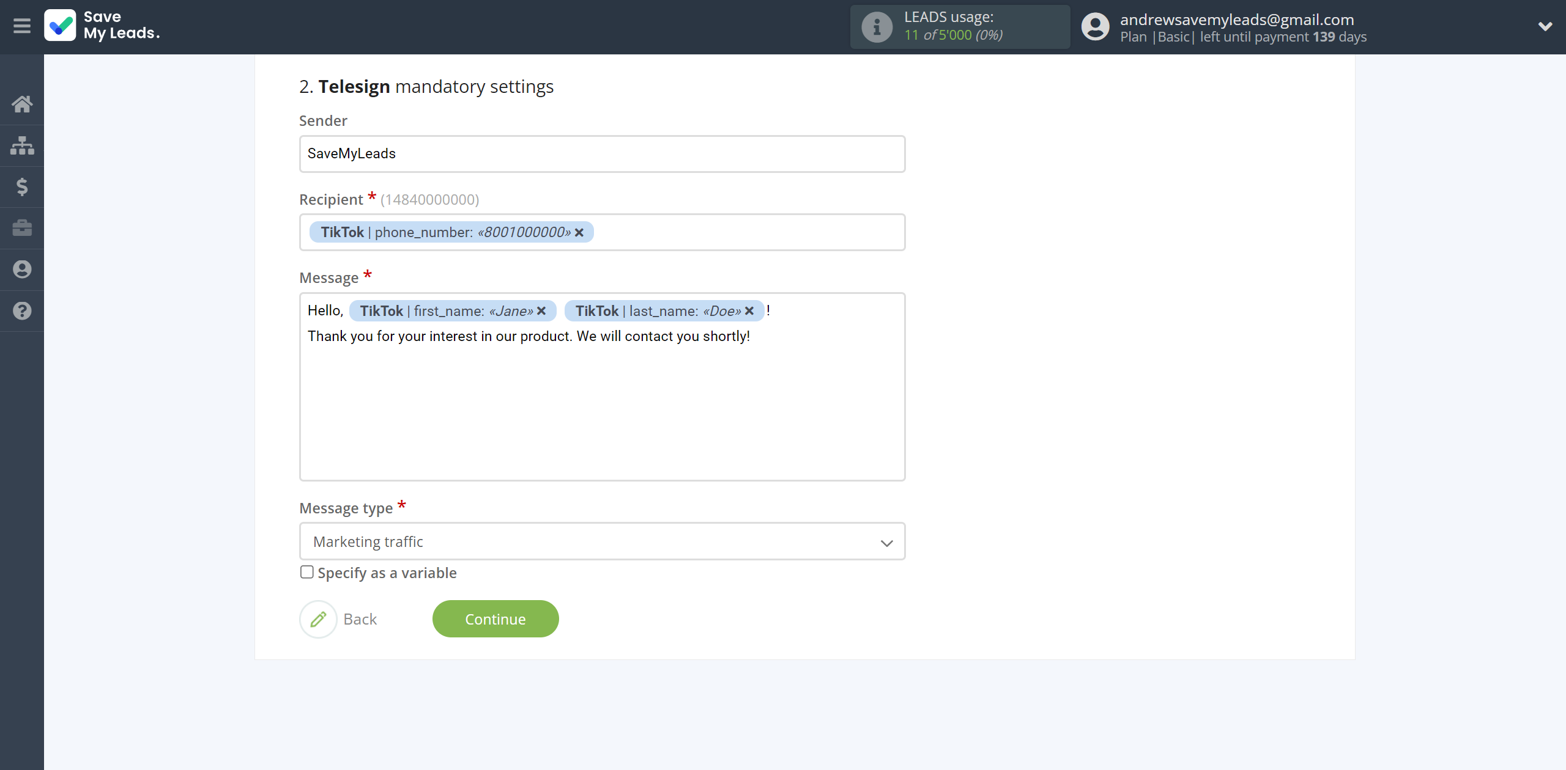Image resolution: width=1566 pixels, height=770 pixels.
Task: Click the Telesign mandatory settings heading
Action: [426, 87]
